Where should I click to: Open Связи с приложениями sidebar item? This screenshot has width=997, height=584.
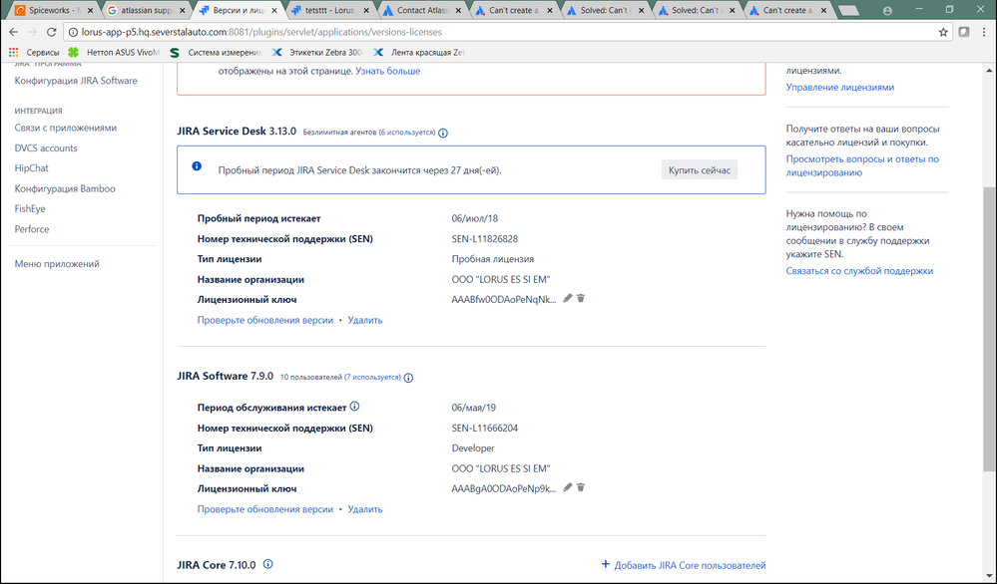(66, 128)
